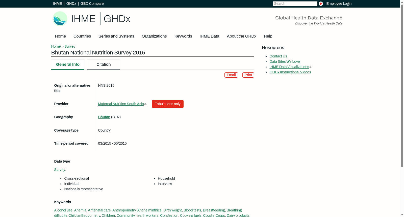The height and width of the screenshot is (217, 404).
Task: Select the 'NNS 2015' title text
Action: [106, 85]
